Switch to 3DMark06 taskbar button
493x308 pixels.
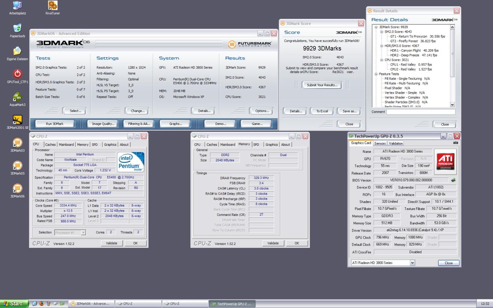pyautogui.click(x=91, y=303)
